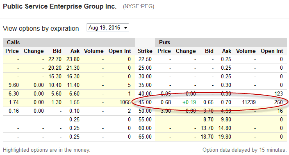Select the 45.00 strike cell
The height and width of the screenshot is (155, 289).
coord(145,102)
